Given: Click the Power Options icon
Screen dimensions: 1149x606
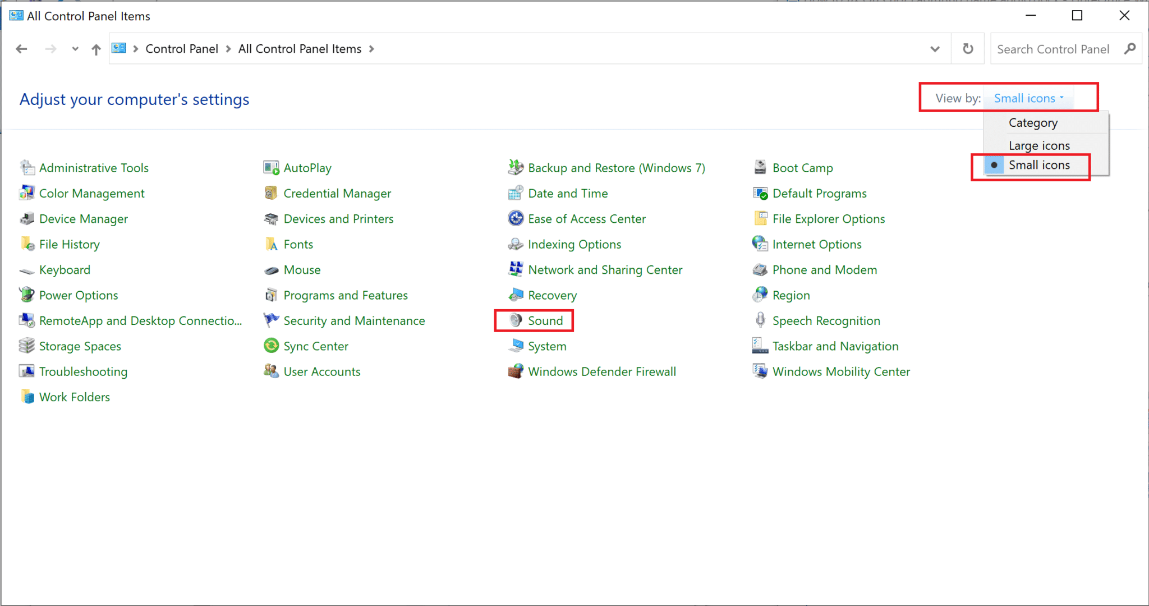Looking at the screenshot, I should point(26,295).
